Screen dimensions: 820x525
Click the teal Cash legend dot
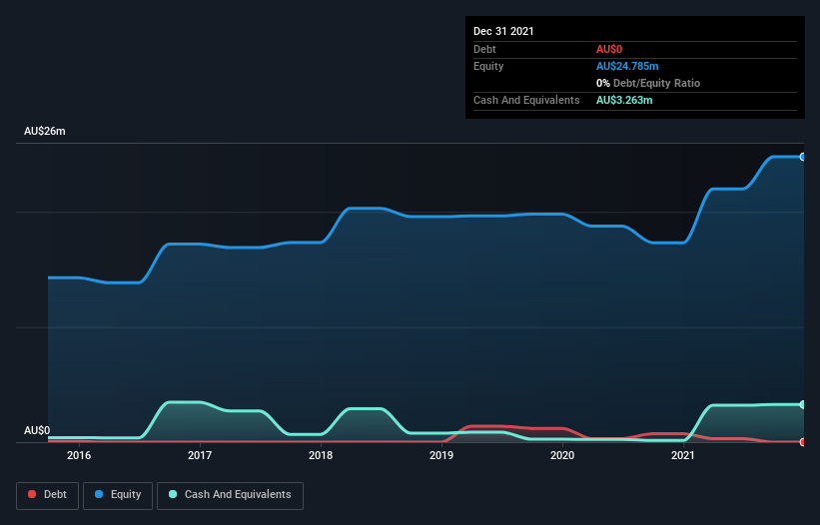[173, 494]
